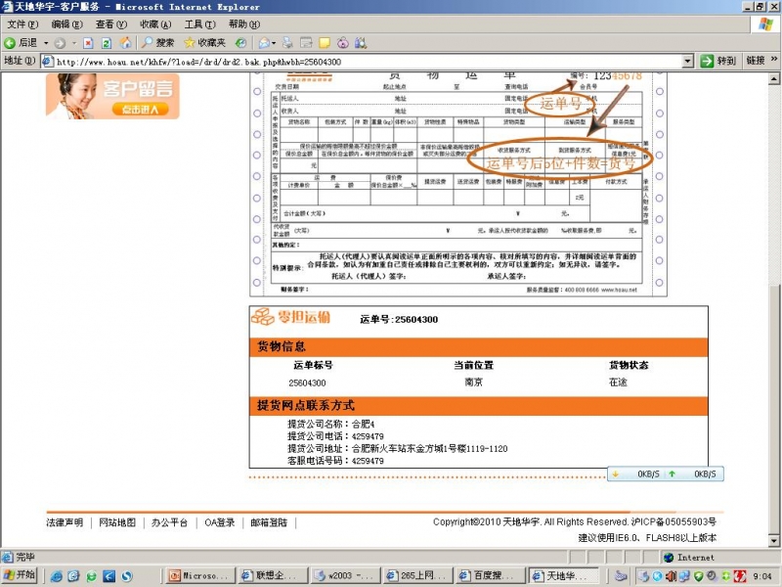Go to the browser Home page icon

tap(125, 43)
